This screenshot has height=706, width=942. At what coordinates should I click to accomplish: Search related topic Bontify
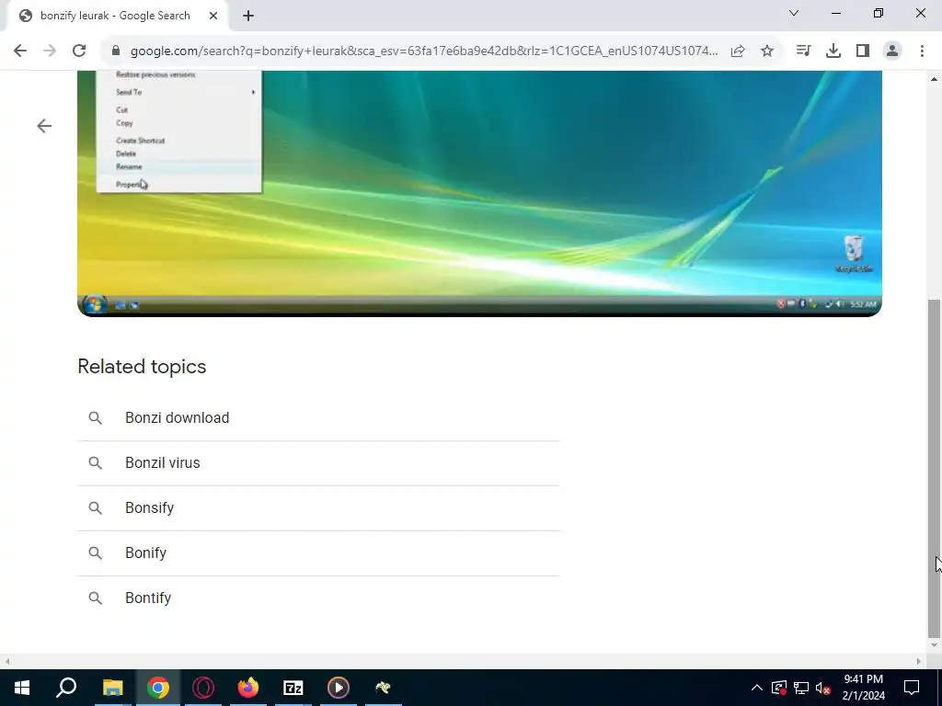[x=318, y=598]
